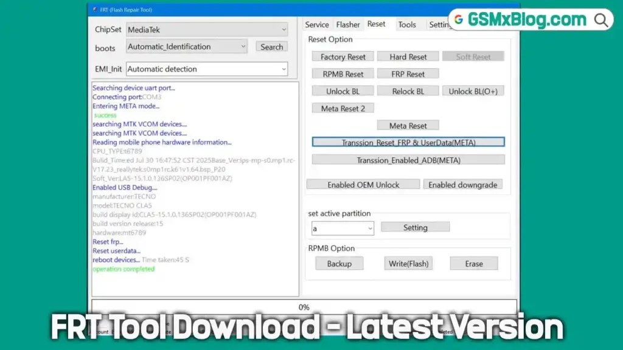Click the Unlock BL button
623x350 pixels.
342,91
